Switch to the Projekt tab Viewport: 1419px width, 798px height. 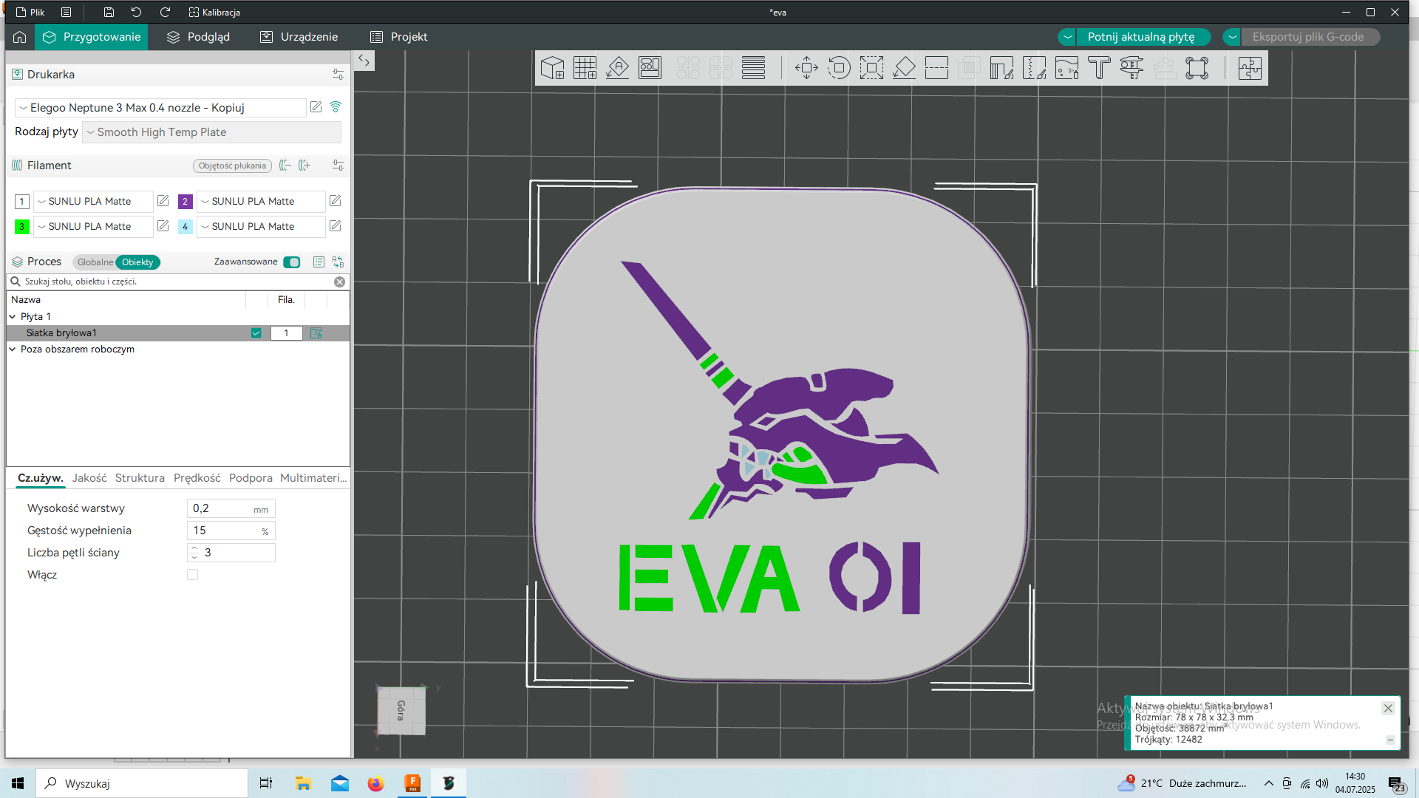(x=399, y=37)
